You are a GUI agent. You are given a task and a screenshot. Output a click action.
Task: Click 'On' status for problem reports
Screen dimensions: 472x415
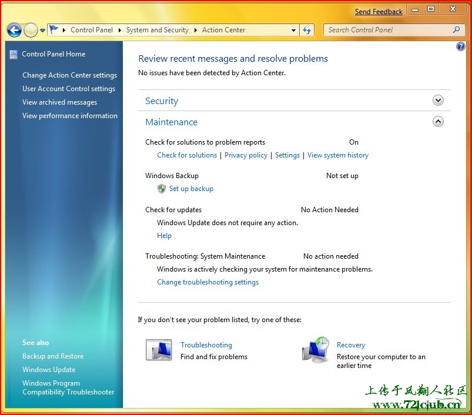click(x=354, y=142)
